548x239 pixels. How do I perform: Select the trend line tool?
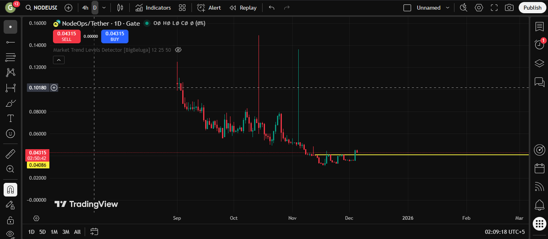pos(11,42)
